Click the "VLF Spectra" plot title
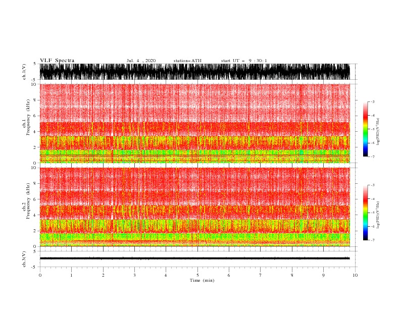The width and height of the screenshot is (400, 309). pos(57,61)
